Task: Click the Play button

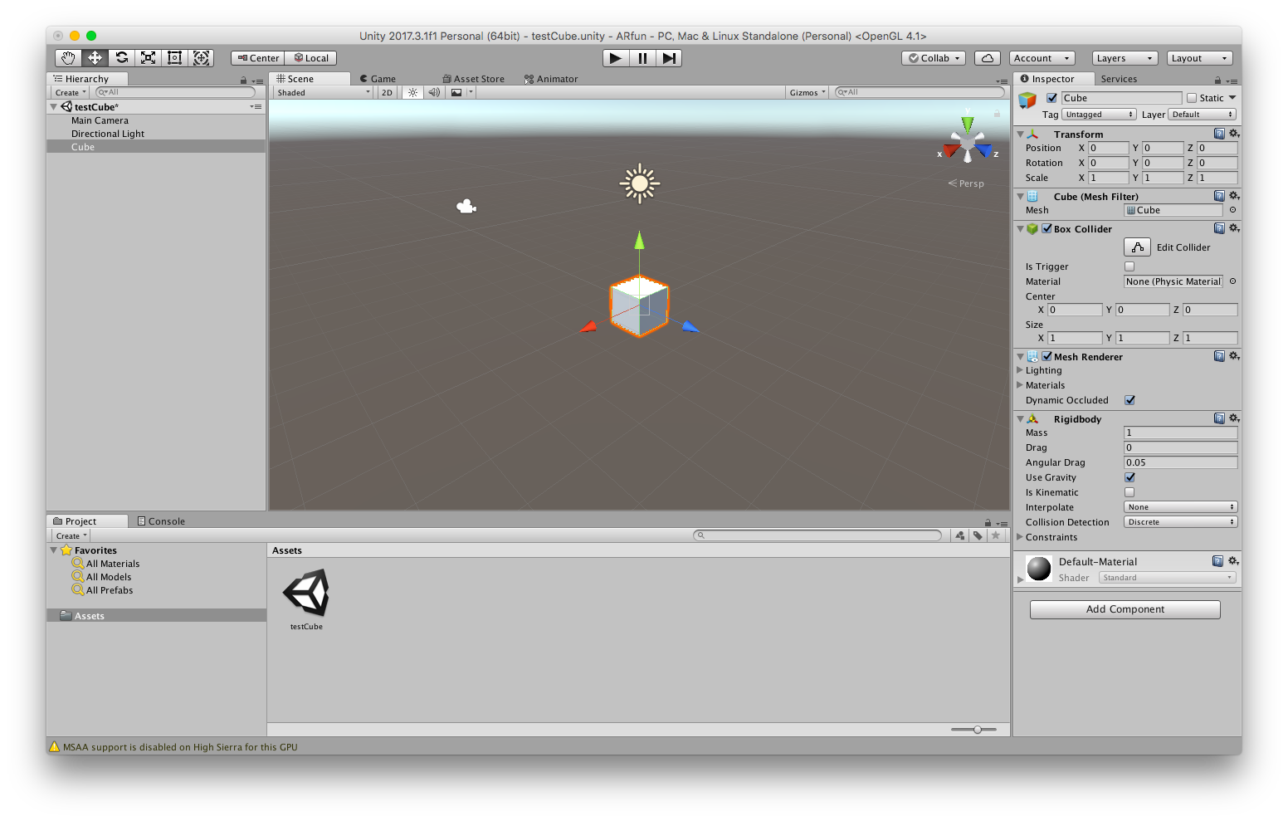Action: (x=615, y=58)
